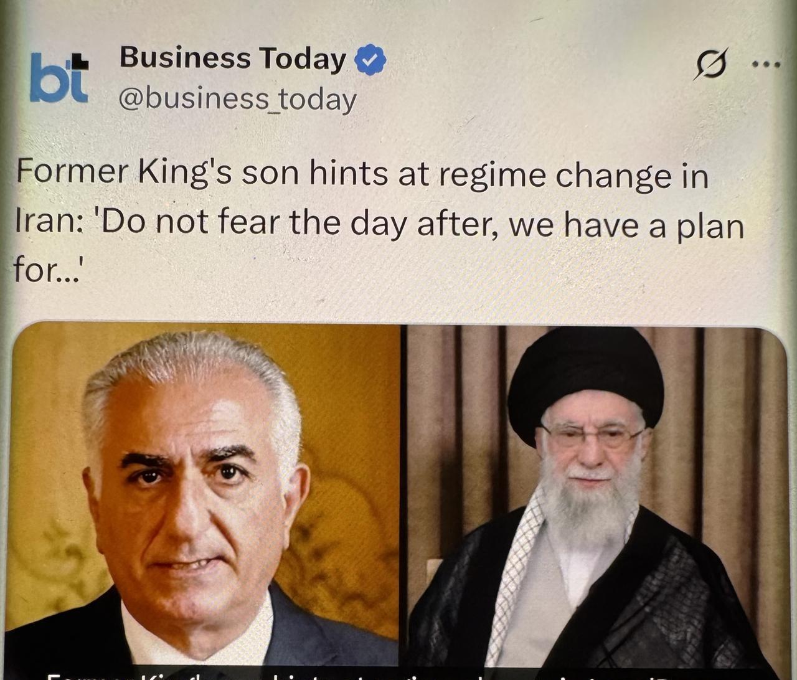The width and height of the screenshot is (797, 680).
Task: Open the left photo of gray-haired man in suit
Action: click(x=205, y=495)
